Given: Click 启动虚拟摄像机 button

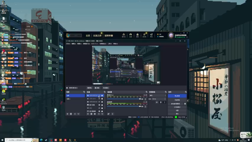Looking at the screenshot, I should (175, 104).
